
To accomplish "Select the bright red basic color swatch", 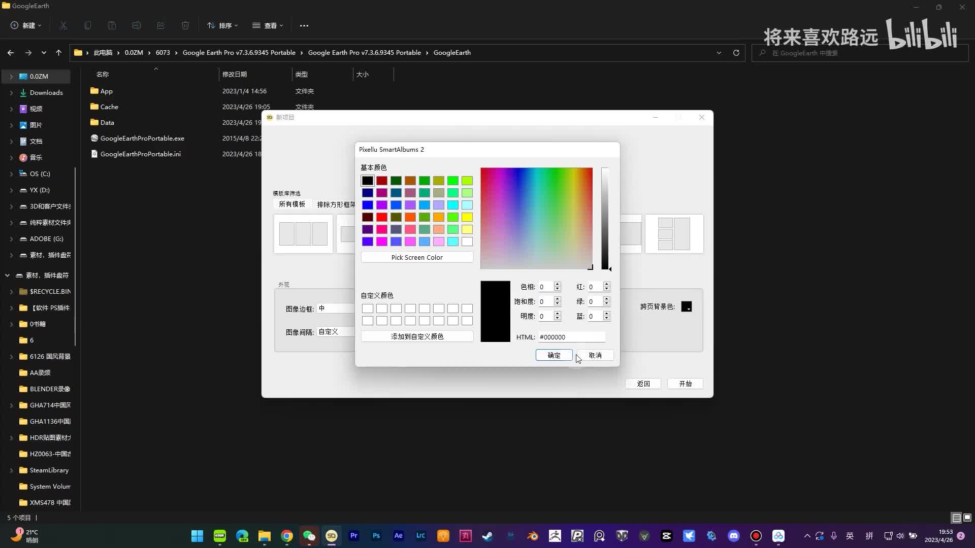I will (x=382, y=217).
